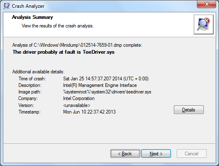Click the Crash Analyzer window title text
219x166 pixels.
coord(28,6)
